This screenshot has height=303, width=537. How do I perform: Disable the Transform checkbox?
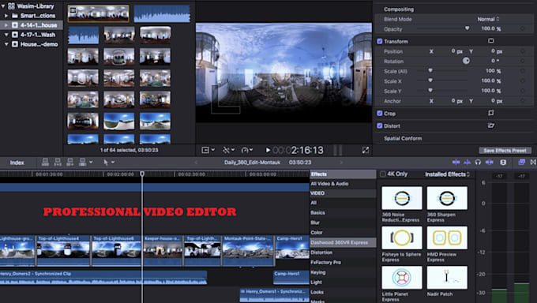(380, 42)
